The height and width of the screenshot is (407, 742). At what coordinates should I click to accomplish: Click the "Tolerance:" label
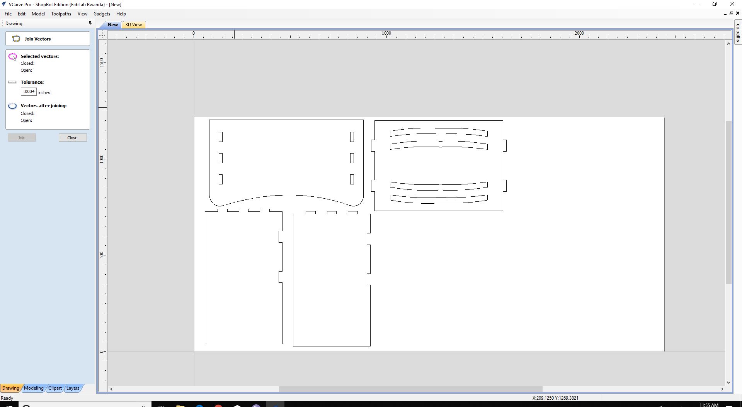pos(32,82)
